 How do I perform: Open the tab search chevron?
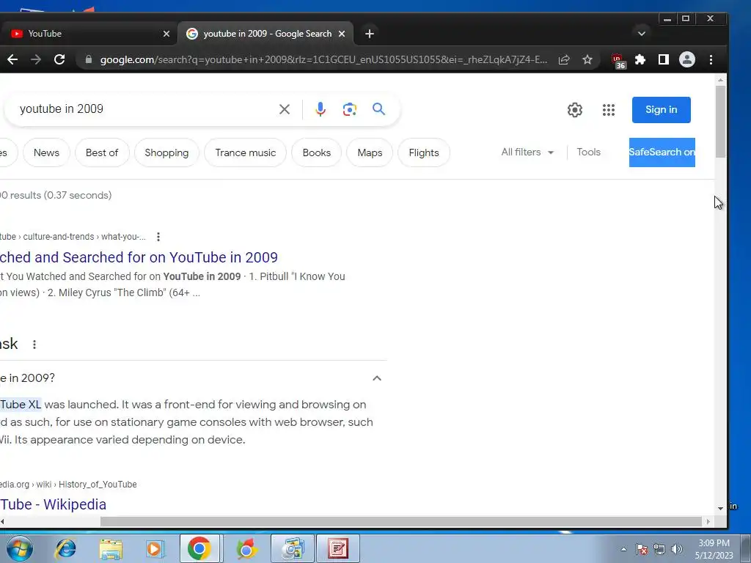pos(642,34)
